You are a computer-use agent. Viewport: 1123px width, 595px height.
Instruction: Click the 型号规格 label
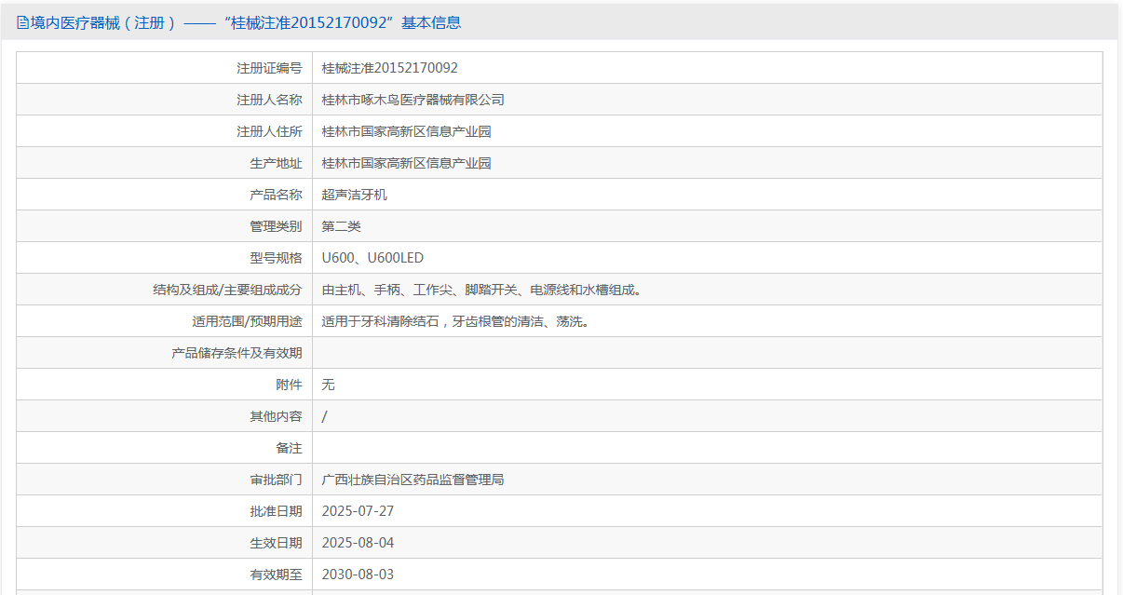pos(276,258)
